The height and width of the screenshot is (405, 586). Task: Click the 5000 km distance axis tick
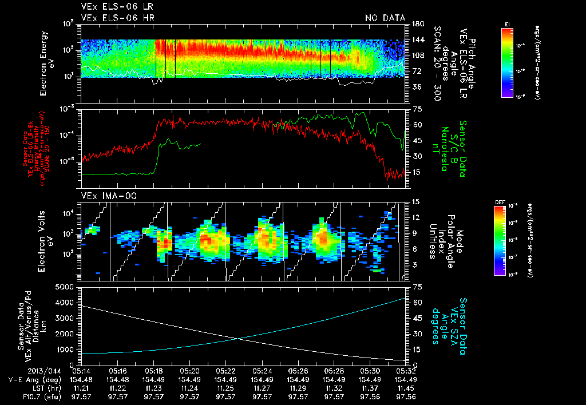64,287
